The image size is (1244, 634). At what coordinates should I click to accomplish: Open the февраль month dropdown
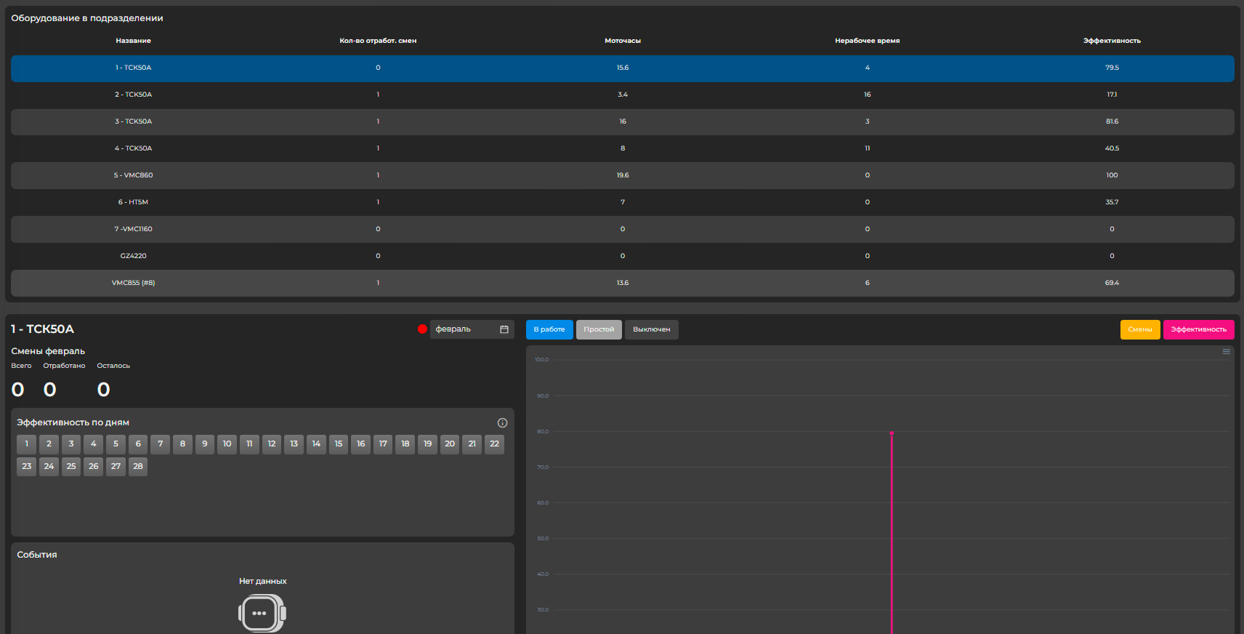pos(465,329)
